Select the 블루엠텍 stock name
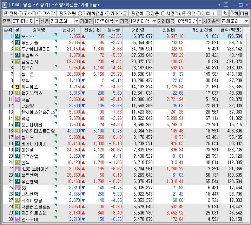The image size is (251, 225). coord(30,175)
